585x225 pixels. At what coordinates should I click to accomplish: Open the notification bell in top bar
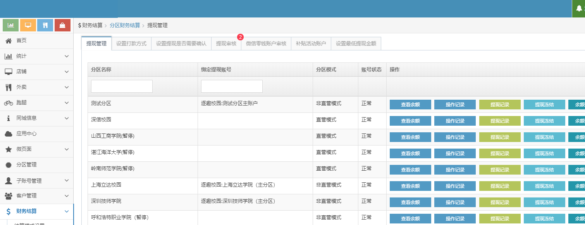coord(579,9)
